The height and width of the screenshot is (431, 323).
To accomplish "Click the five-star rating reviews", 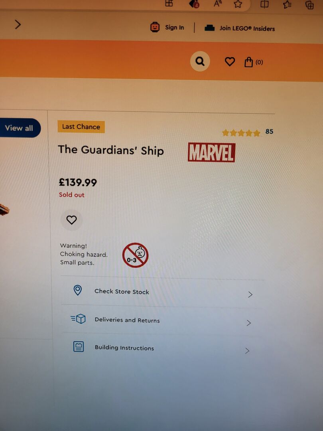I will 248,132.
